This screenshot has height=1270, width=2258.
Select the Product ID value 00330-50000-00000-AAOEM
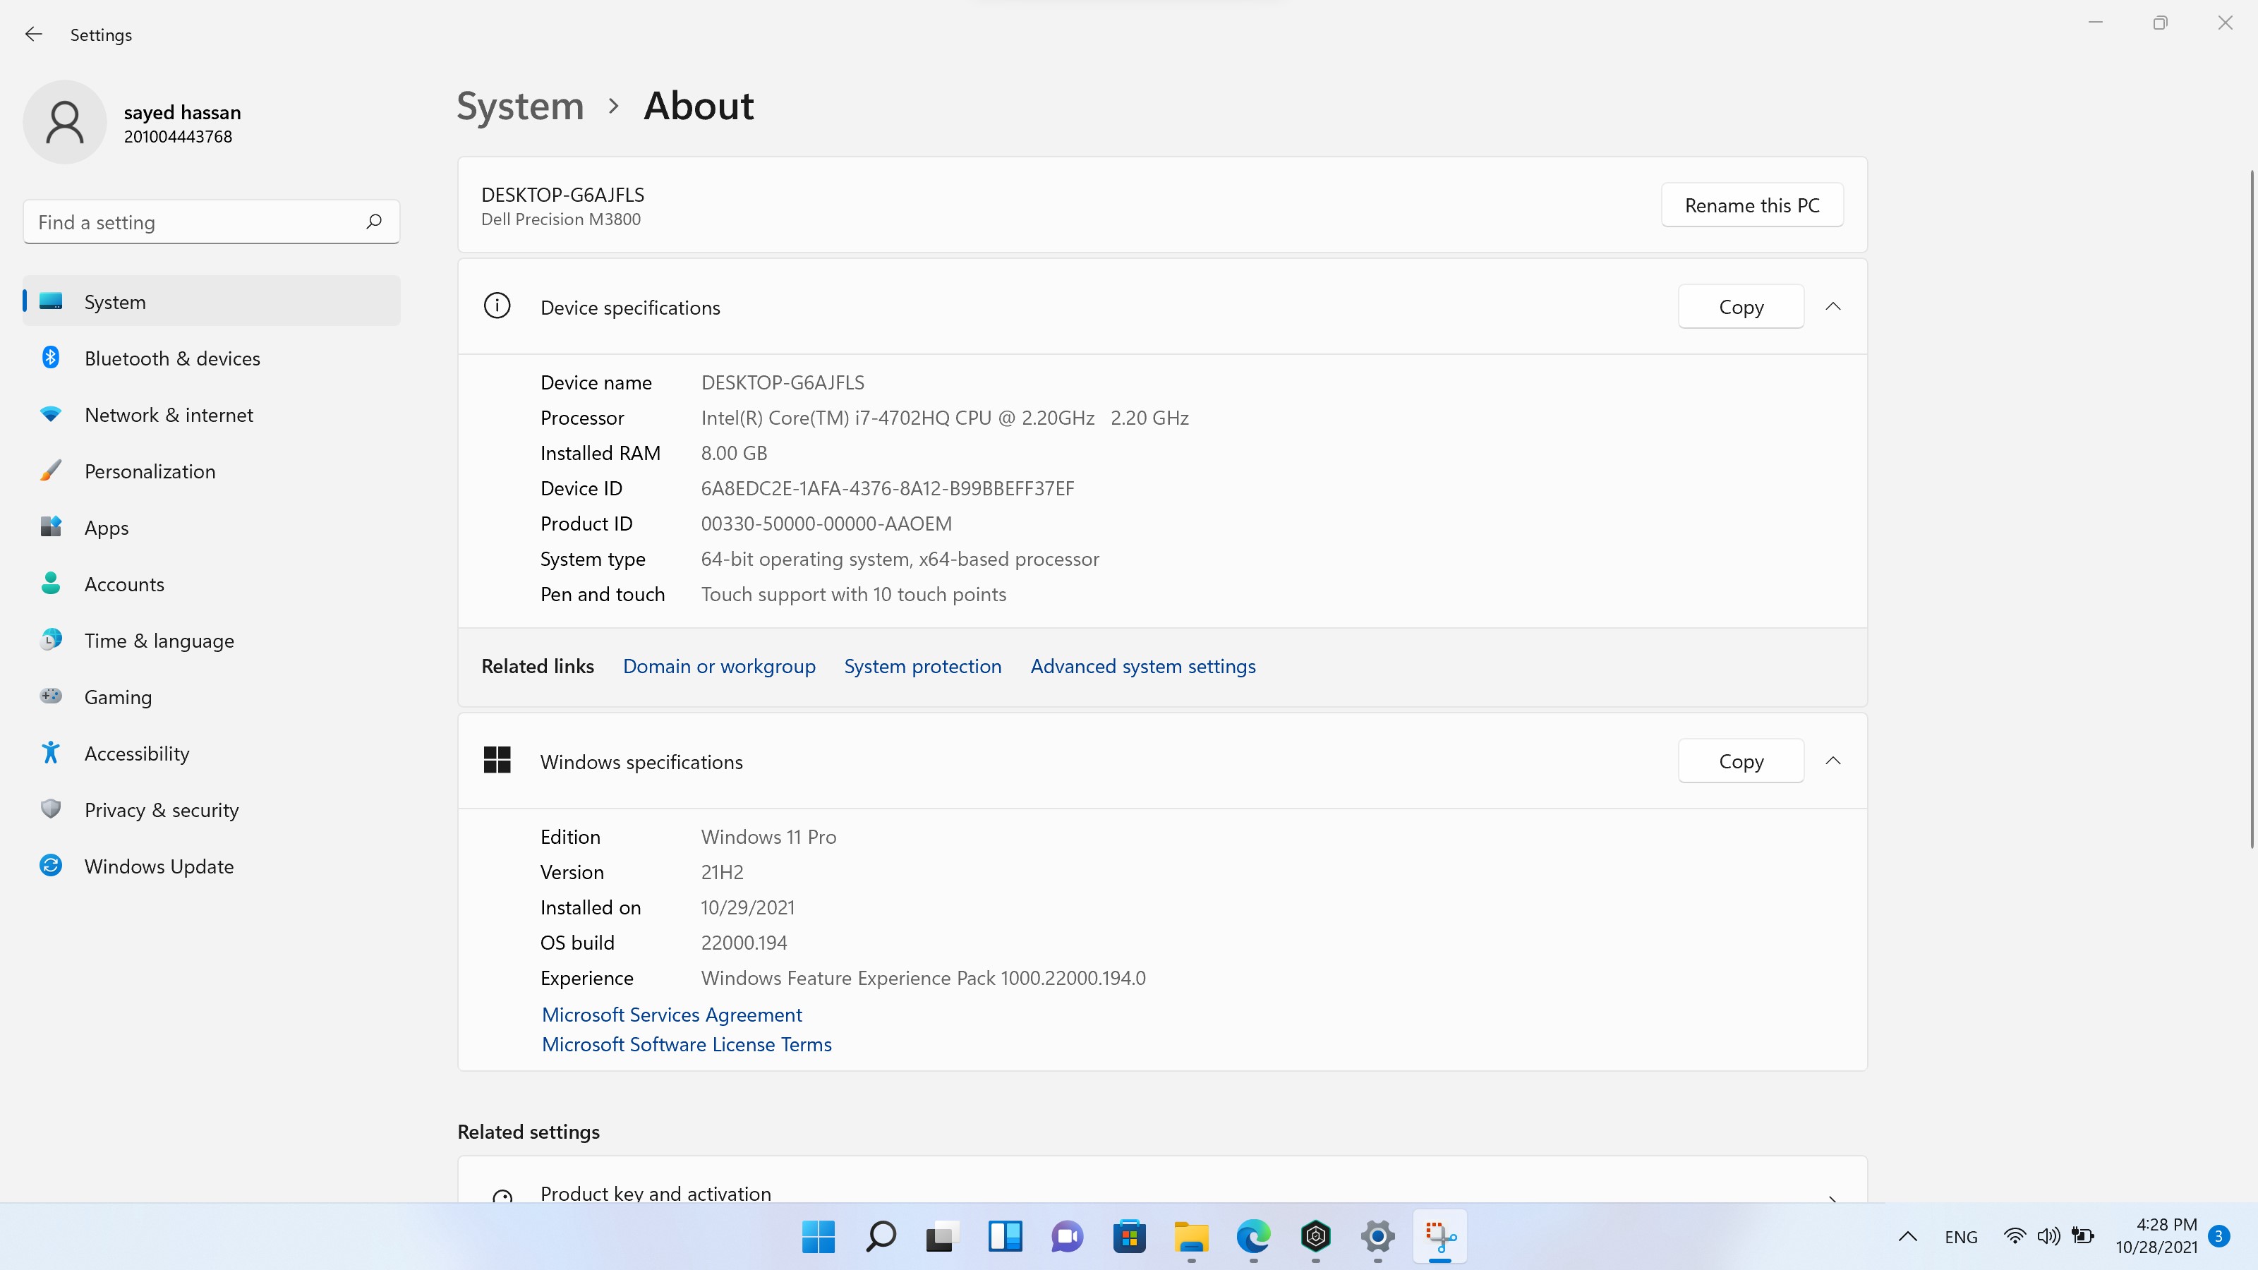point(826,524)
